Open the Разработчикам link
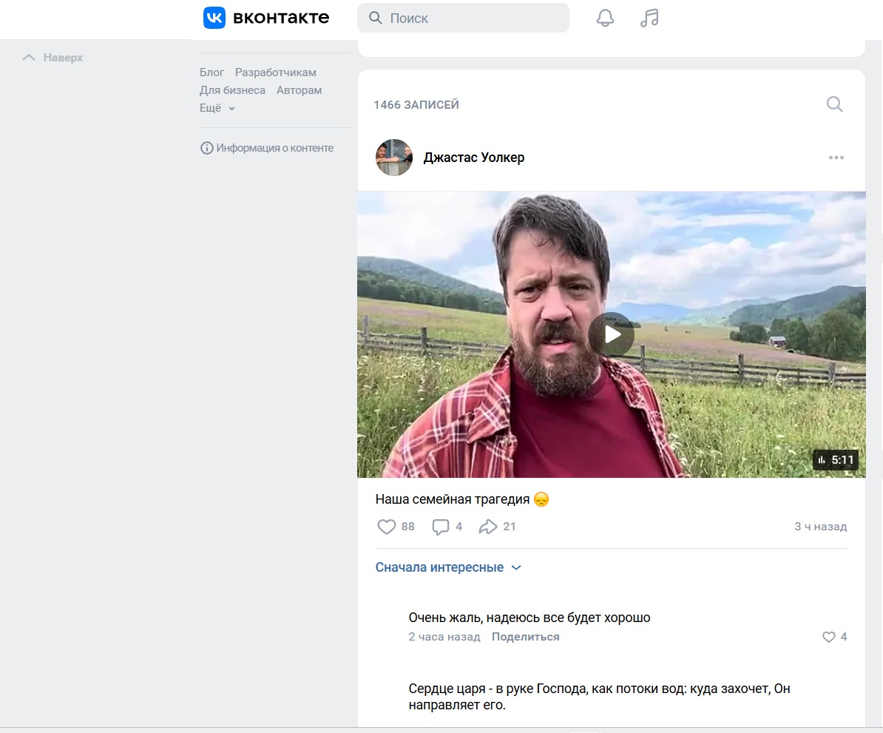883x733 pixels. point(275,72)
